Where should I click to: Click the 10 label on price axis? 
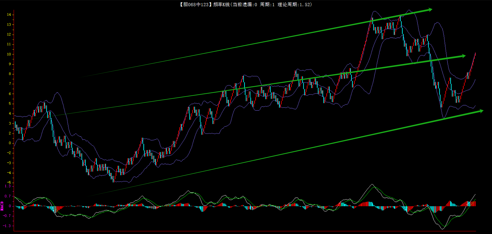(x=9, y=54)
